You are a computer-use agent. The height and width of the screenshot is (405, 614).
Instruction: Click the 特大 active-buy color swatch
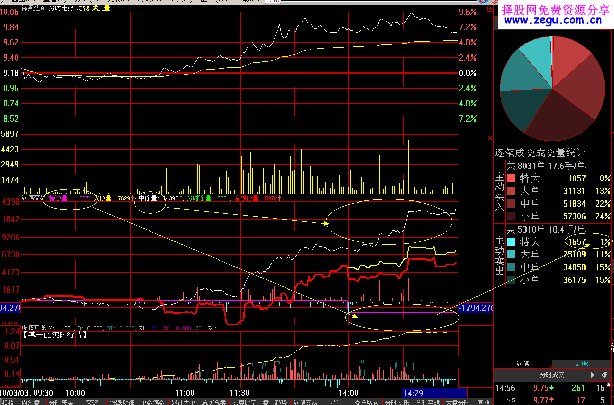point(511,179)
